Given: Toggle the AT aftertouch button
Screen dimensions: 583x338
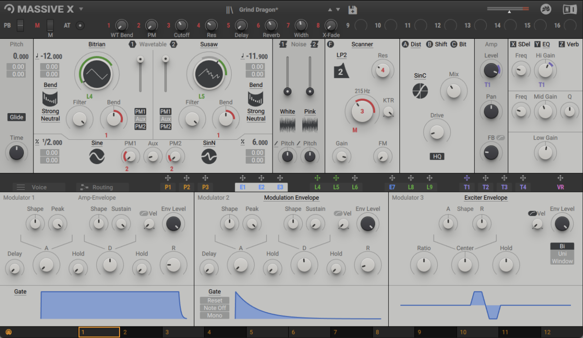Looking at the screenshot, I should point(80,25).
